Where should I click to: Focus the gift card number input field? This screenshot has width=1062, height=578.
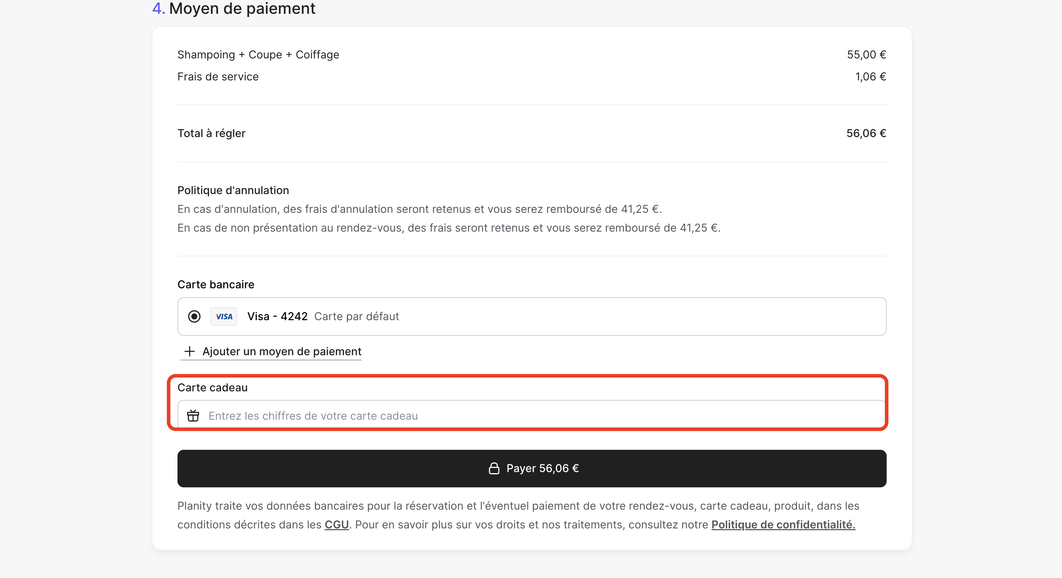pos(536,415)
